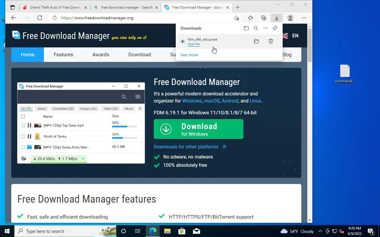The width and height of the screenshot is (380, 237).
Task: Follow the macOS link
Action: pos(212,101)
